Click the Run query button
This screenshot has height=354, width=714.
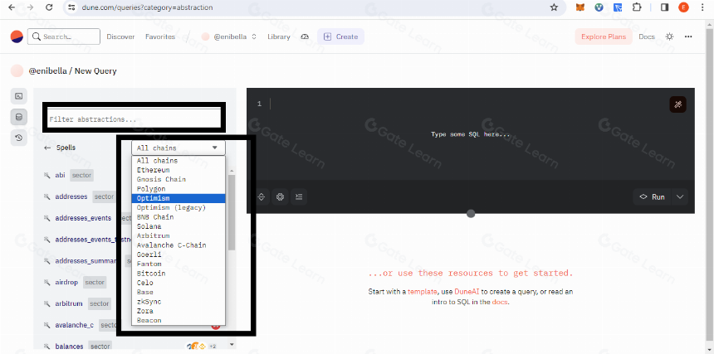pyautogui.click(x=653, y=196)
